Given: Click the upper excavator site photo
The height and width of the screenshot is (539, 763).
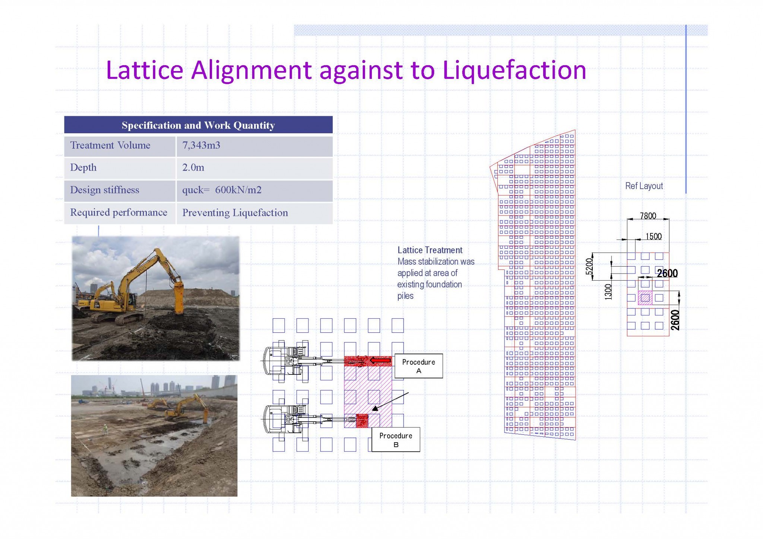Looking at the screenshot, I should coord(156,298).
